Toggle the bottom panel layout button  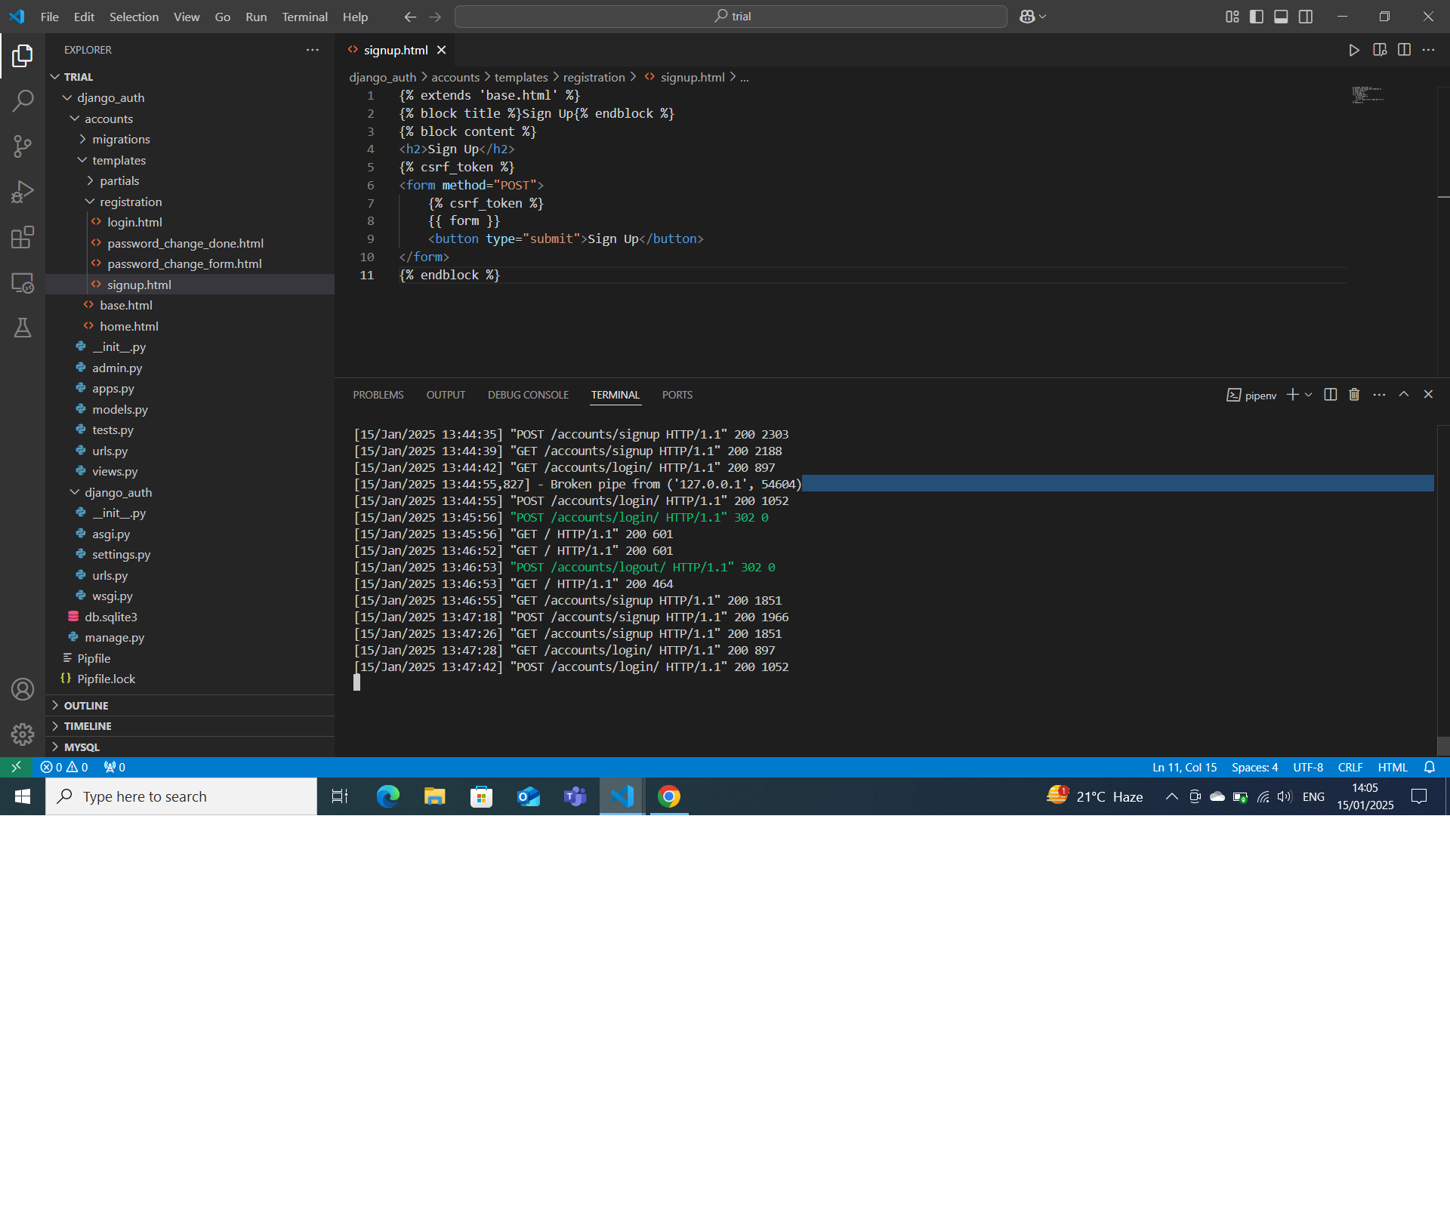coord(1281,17)
